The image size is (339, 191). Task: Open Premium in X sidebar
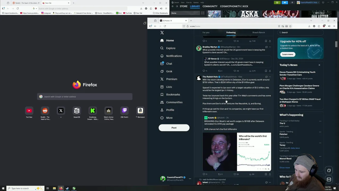click(169, 79)
